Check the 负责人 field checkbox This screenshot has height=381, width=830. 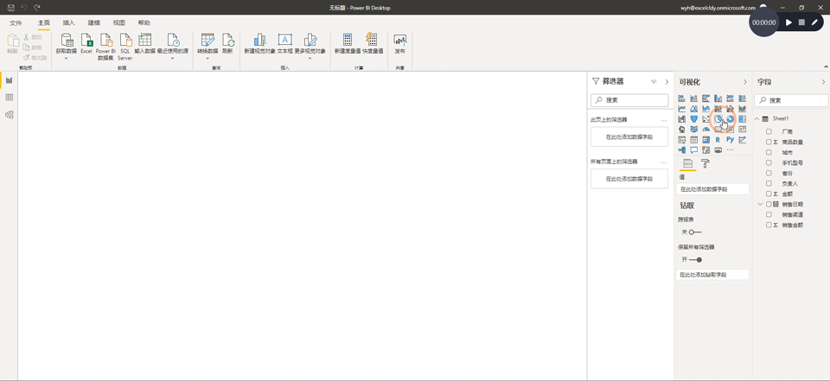click(769, 183)
